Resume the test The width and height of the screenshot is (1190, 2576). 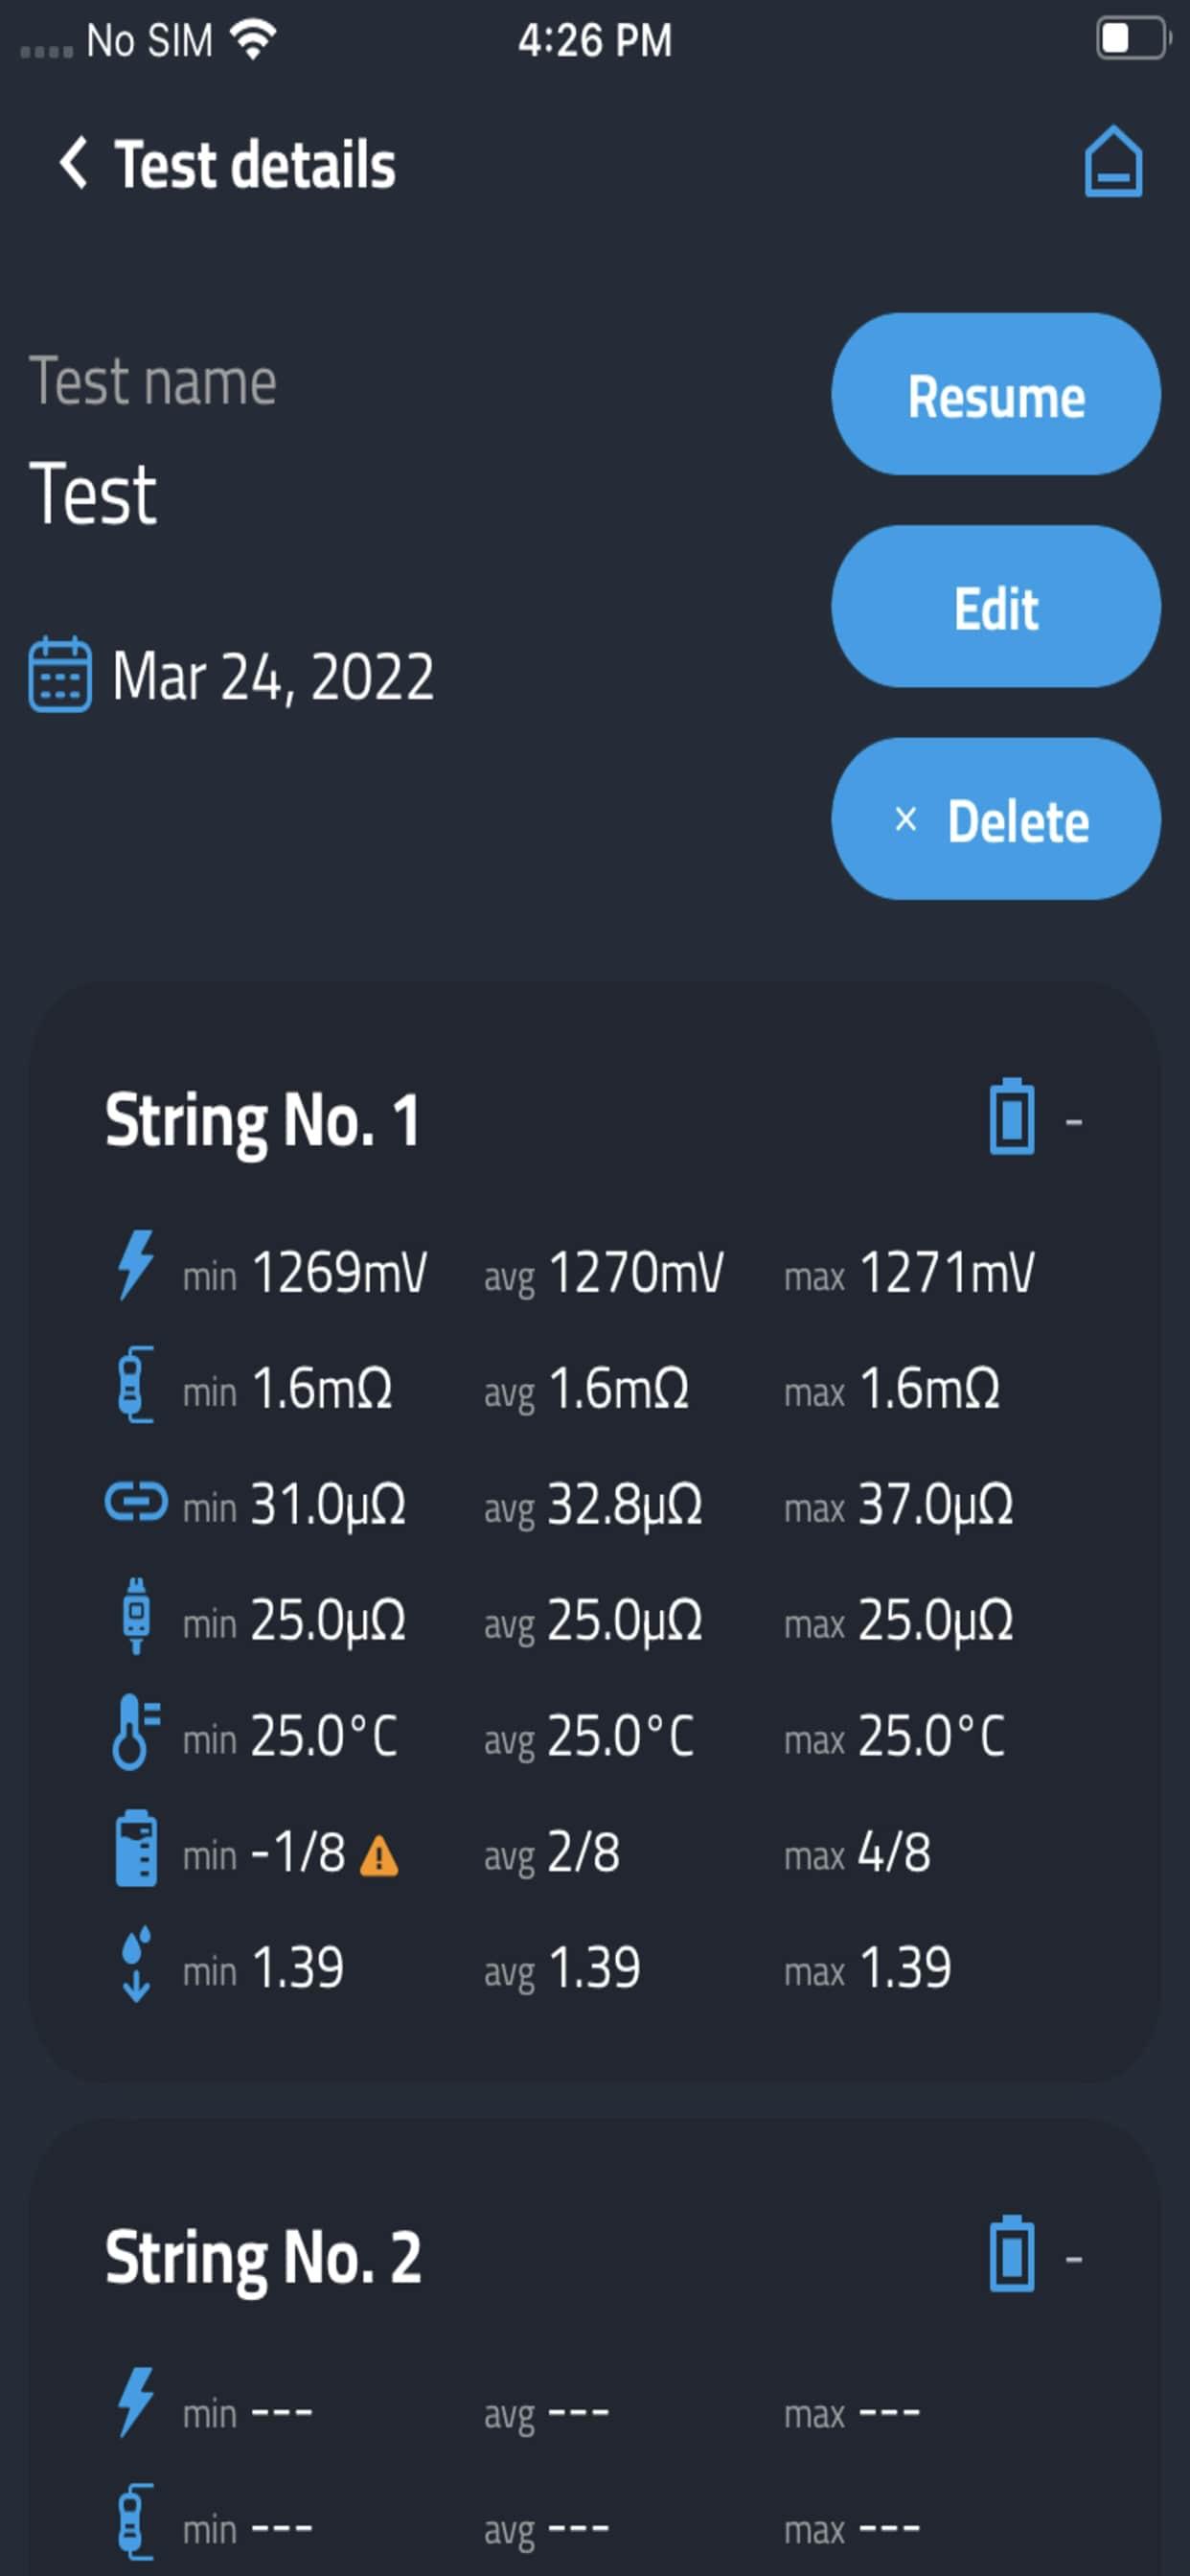click(995, 394)
